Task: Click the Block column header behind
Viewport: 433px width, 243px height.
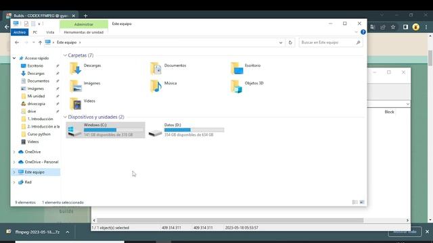Action: [389, 112]
